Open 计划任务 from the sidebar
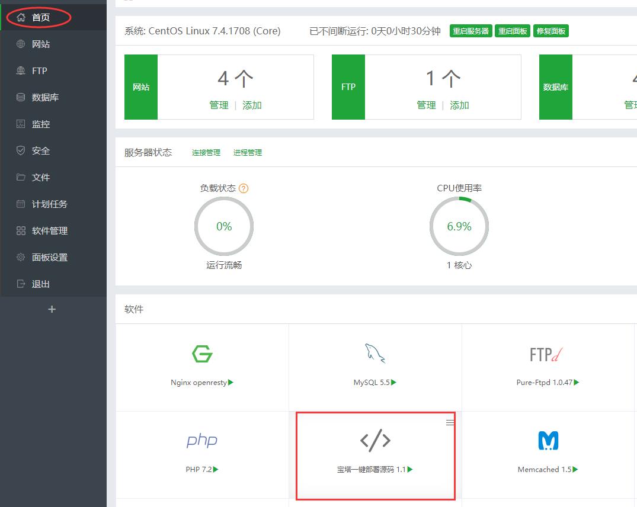The height and width of the screenshot is (507, 637). [x=53, y=204]
